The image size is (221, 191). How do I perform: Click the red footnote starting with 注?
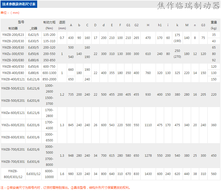(x=66, y=188)
